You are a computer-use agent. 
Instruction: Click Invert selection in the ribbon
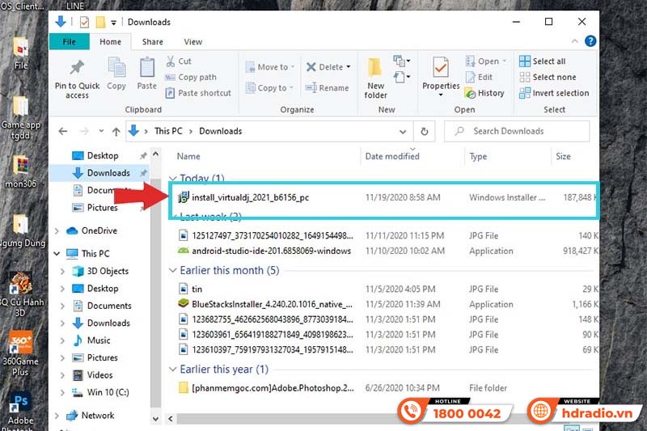[553, 93]
